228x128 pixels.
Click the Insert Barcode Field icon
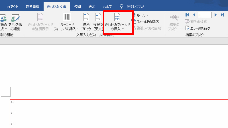point(67,18)
